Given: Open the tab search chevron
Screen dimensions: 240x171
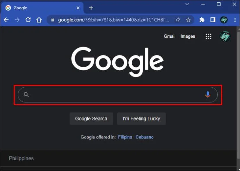Looking at the screenshot, I should coord(187,4).
